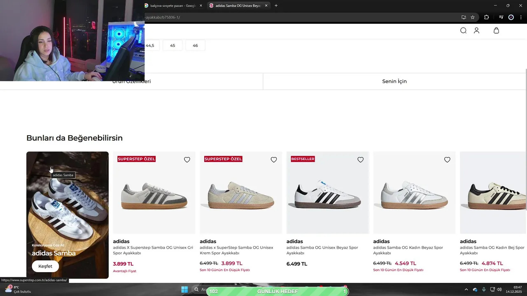Click the SUPERSTEP ÖZEL badge on cream shoe
Viewport: 527px width, 296px height.
click(223, 159)
